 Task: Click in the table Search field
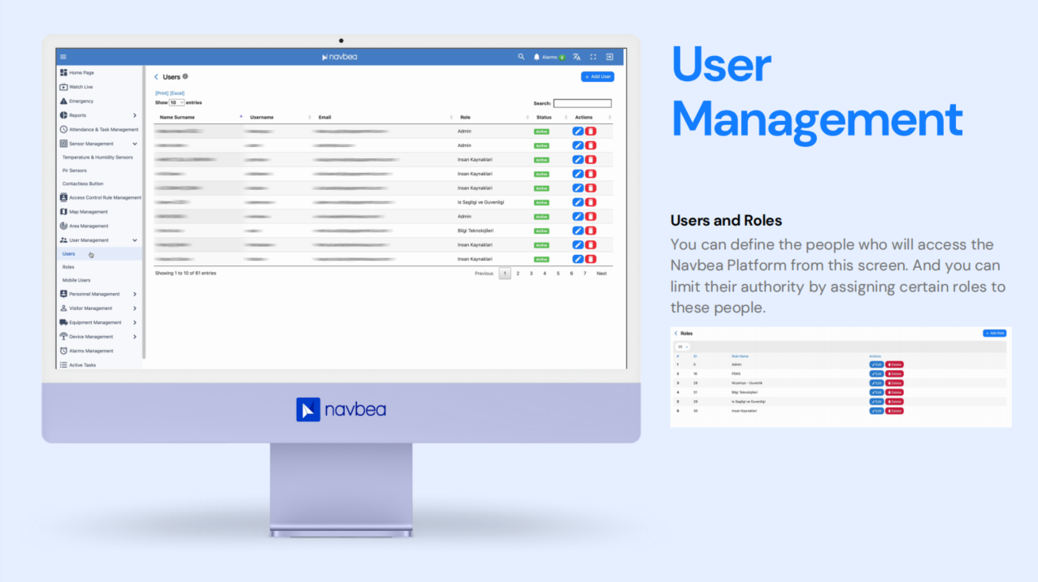(x=582, y=103)
